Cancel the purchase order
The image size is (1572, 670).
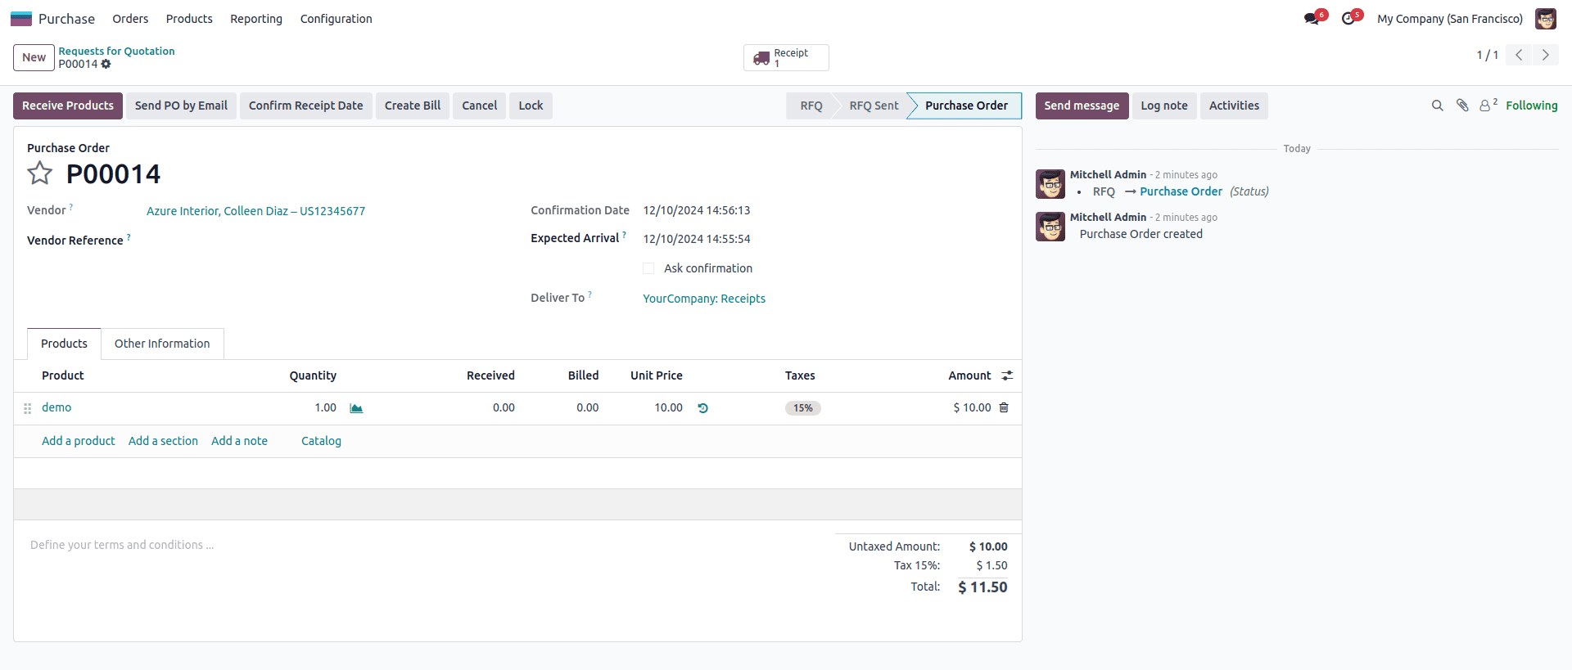coord(479,106)
